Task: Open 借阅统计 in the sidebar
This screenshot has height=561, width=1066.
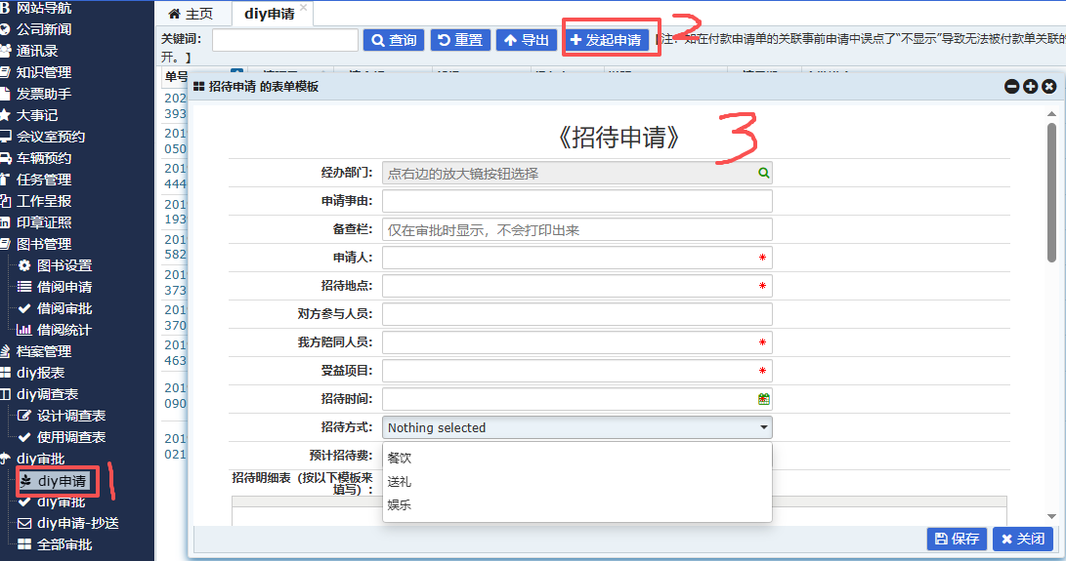Action: click(64, 330)
